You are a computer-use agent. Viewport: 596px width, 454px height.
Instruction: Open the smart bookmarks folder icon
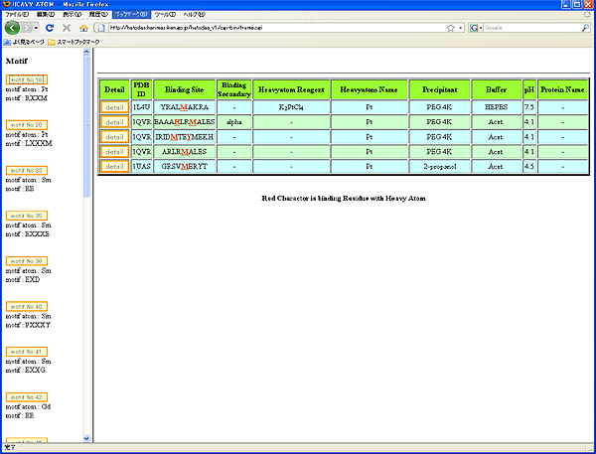tap(50, 43)
